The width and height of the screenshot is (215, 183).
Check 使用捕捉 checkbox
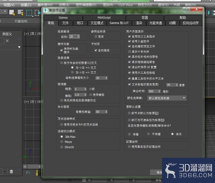[x=91, y=95]
